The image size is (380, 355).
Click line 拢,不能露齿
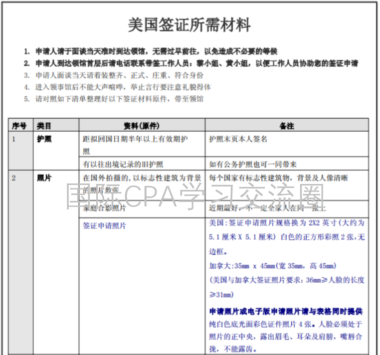(233, 349)
